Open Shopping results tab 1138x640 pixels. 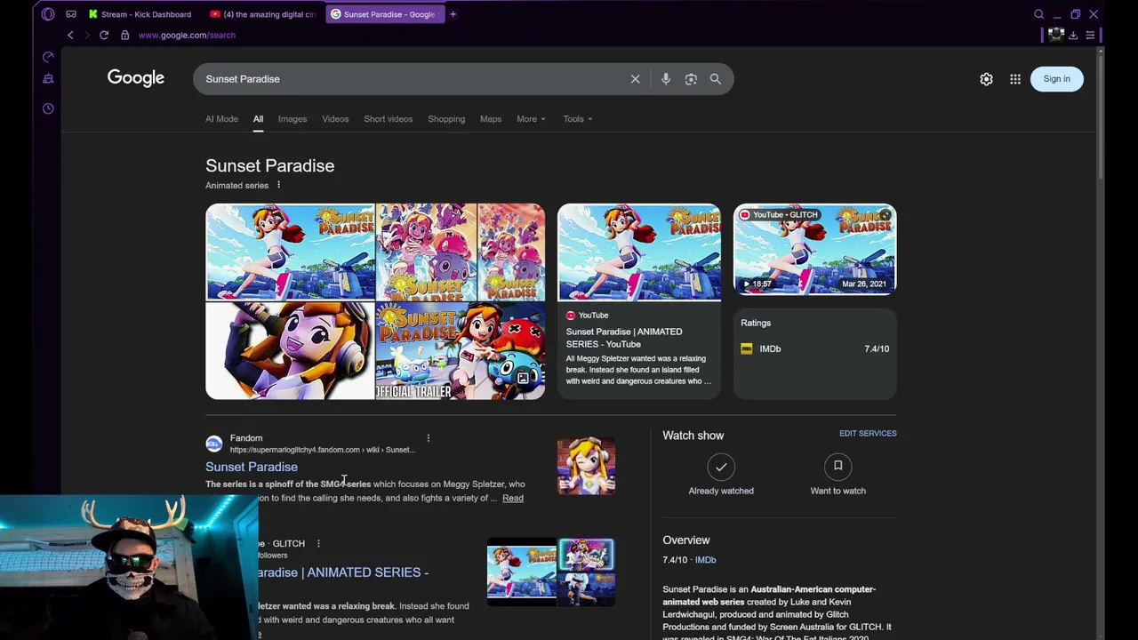click(x=446, y=119)
